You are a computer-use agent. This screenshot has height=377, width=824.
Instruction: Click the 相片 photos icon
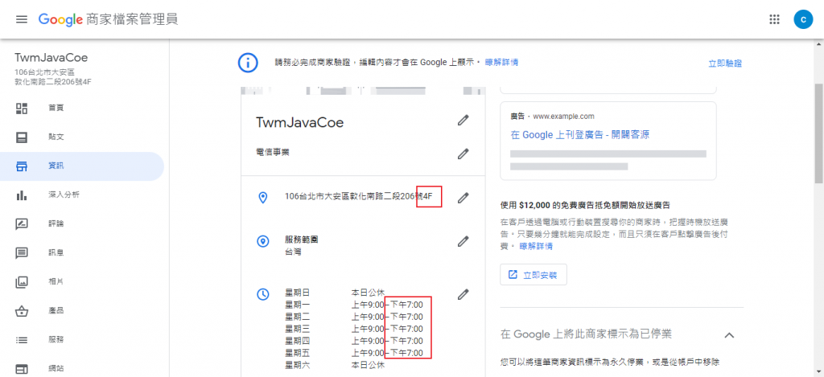[22, 282]
